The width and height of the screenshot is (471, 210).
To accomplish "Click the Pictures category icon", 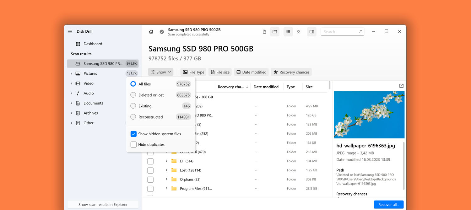I will (x=78, y=73).
